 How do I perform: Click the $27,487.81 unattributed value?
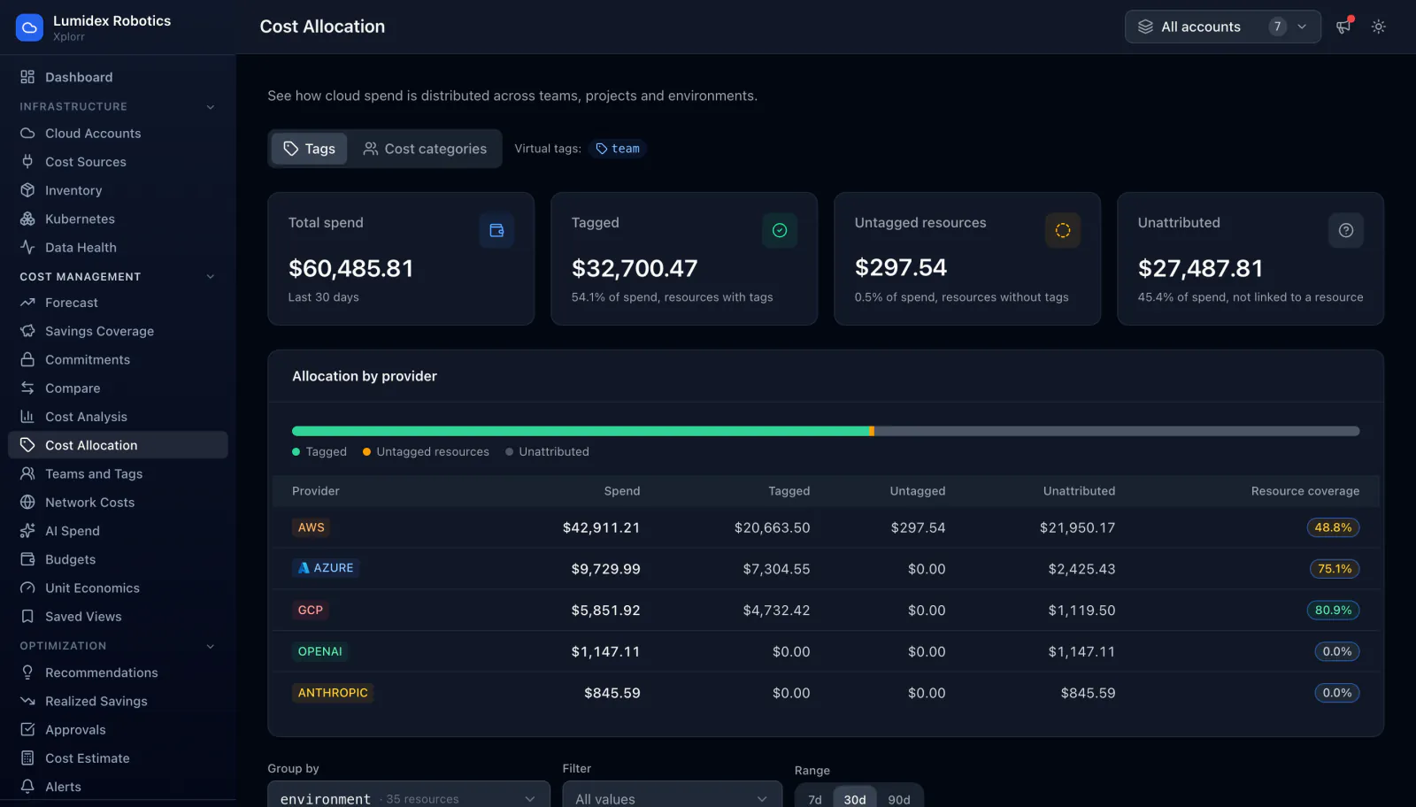coord(1200,268)
